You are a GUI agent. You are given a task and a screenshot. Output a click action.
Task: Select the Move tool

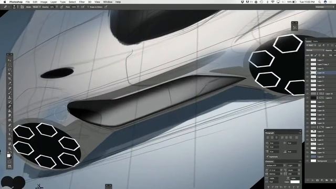click(x=9, y=60)
